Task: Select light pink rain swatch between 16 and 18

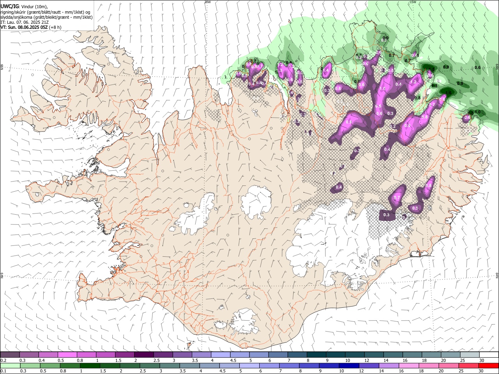Action: (x=409, y=366)
